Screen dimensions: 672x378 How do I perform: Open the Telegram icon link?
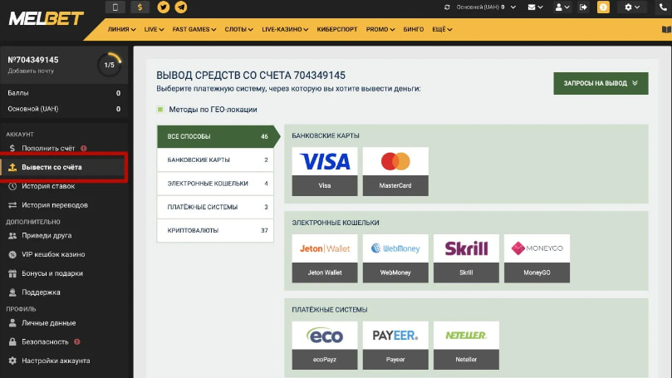pyautogui.click(x=181, y=7)
